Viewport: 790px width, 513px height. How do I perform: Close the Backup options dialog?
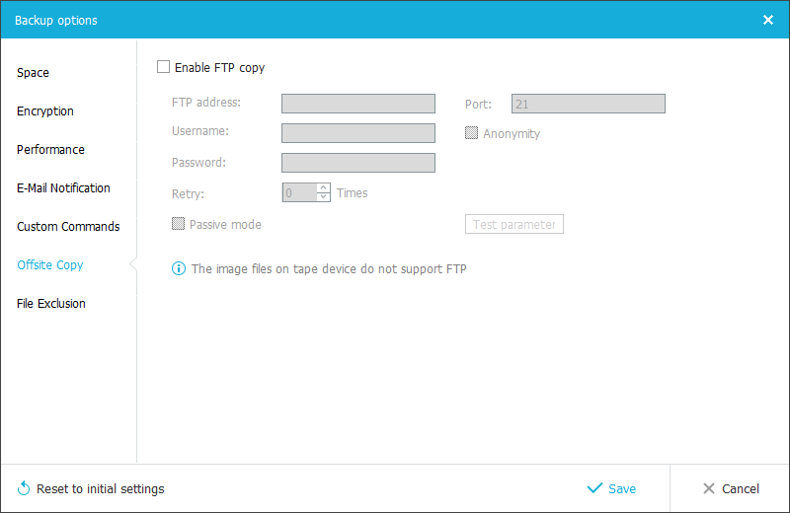click(x=768, y=20)
